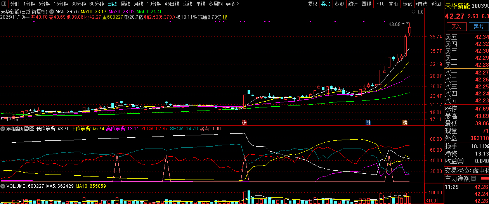Select the 日线 daily period
Image resolution: width=489 pixels, height=204 pixels.
[112, 4]
